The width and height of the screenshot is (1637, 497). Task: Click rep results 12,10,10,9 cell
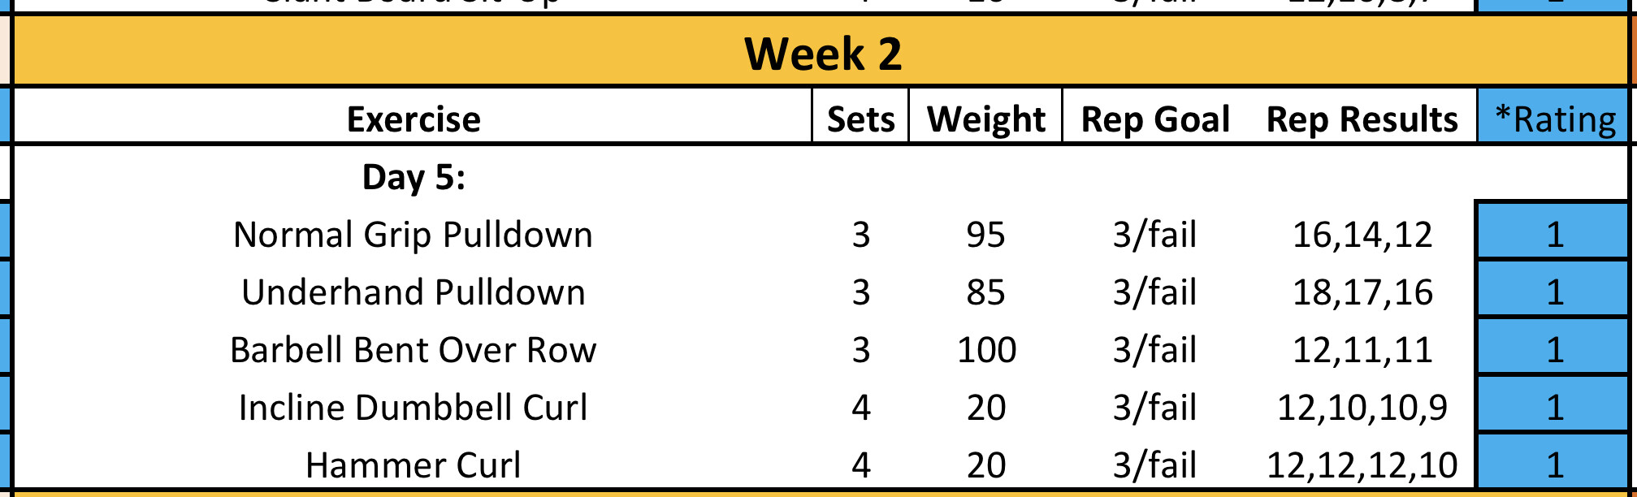click(1362, 408)
